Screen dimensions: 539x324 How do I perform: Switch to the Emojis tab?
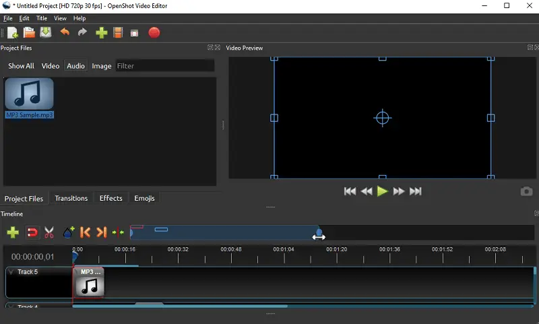point(144,198)
